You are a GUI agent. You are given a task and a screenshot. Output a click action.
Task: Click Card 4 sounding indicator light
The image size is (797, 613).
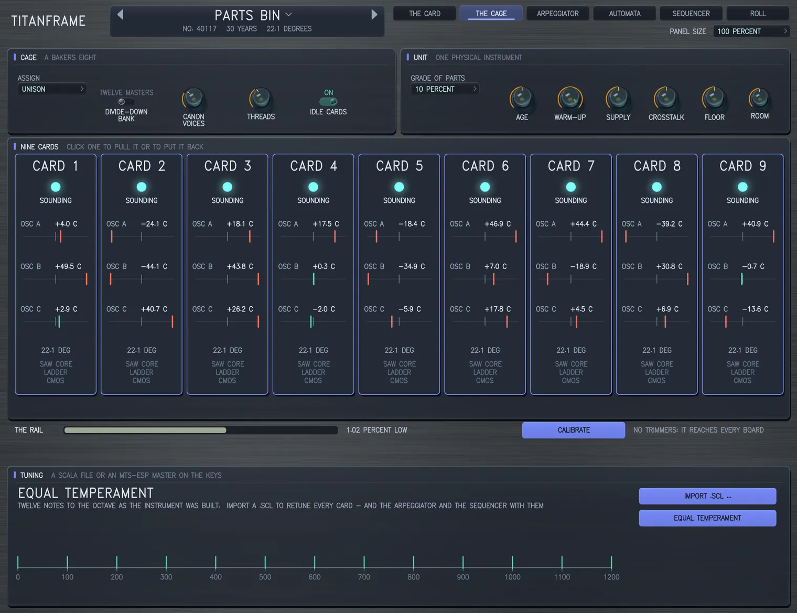click(x=314, y=187)
